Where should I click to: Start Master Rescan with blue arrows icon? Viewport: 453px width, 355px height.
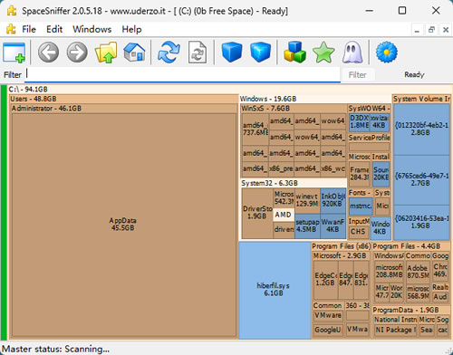click(169, 53)
